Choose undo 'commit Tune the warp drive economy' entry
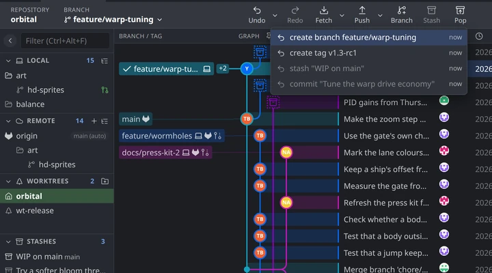Screen dimensions: 492x273 pos(369,84)
